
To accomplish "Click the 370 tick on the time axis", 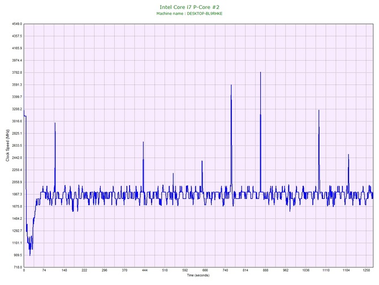I will [x=124, y=270].
